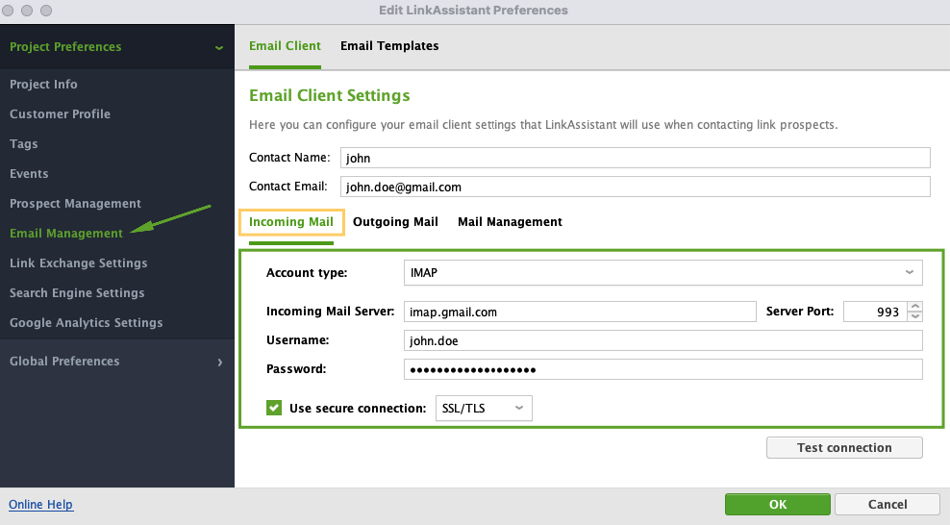Viewport: 950px width, 525px height.
Task: Increase Server Port with up arrow
Action: pos(915,307)
